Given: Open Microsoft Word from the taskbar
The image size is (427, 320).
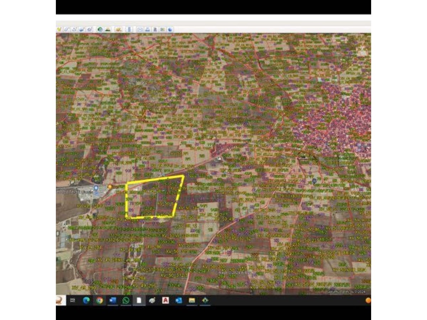Looking at the screenshot, I should 112,300.
